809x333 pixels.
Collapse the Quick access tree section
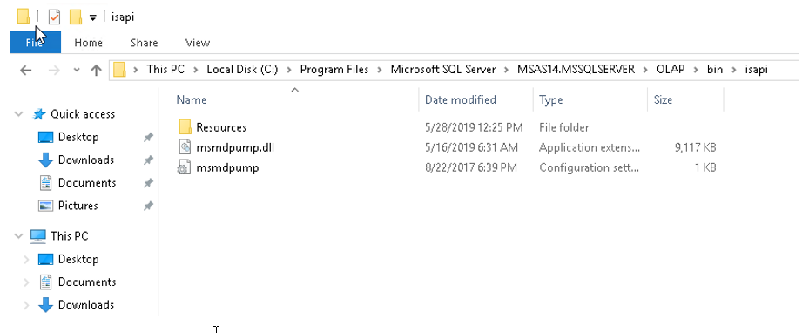point(19,114)
